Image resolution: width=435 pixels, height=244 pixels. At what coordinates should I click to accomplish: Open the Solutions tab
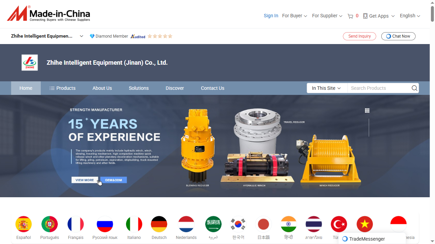pyautogui.click(x=139, y=88)
